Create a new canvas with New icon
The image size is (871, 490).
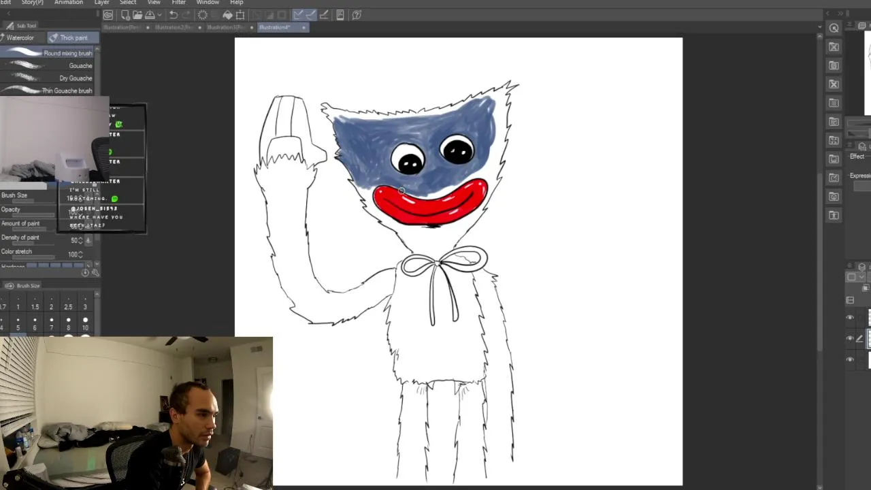(x=125, y=15)
